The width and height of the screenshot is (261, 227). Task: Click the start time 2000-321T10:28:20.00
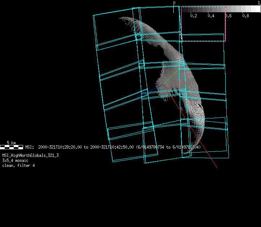[60, 147]
